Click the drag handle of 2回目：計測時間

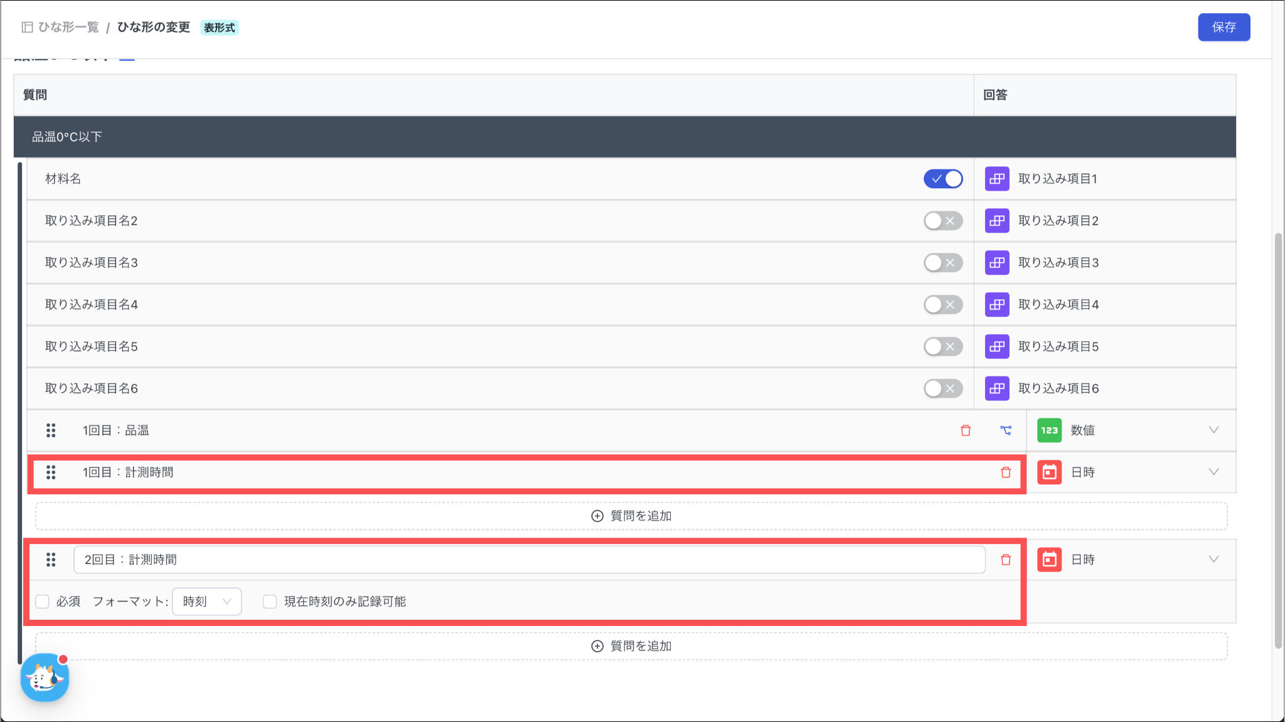(51, 560)
